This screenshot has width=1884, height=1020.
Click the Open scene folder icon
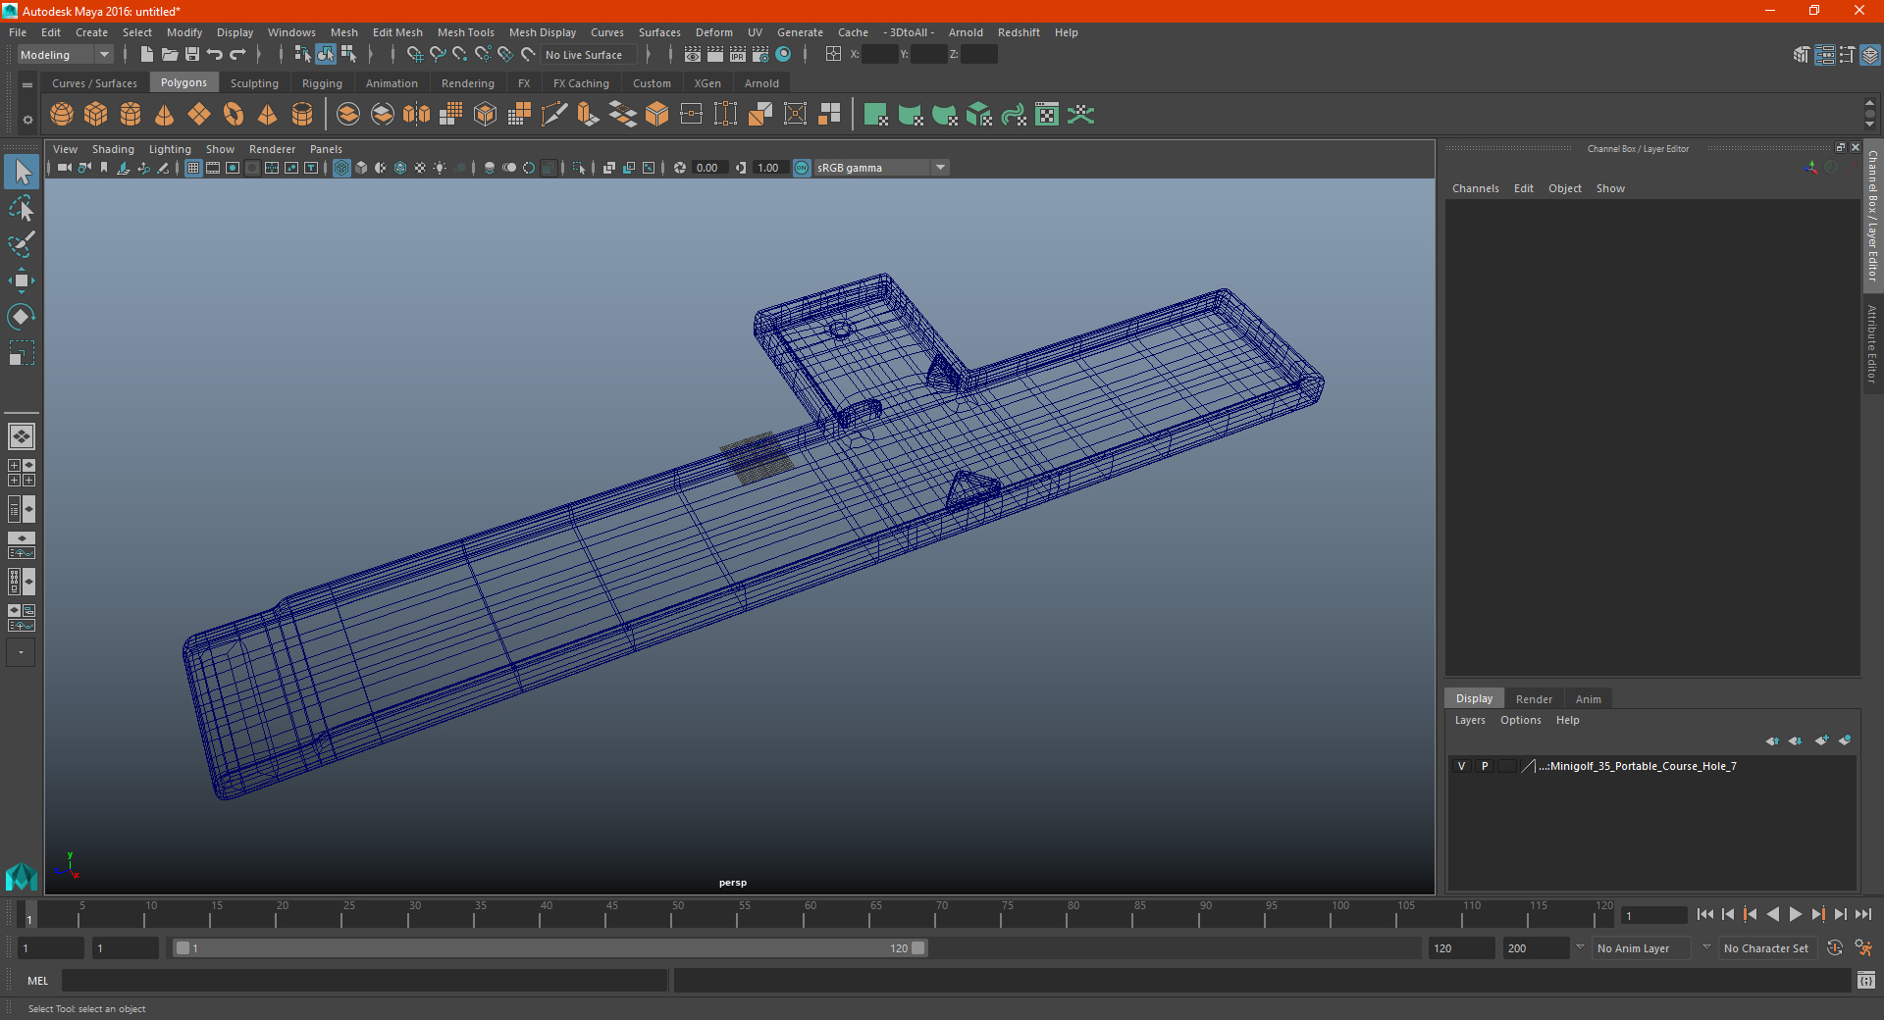[x=170, y=55]
